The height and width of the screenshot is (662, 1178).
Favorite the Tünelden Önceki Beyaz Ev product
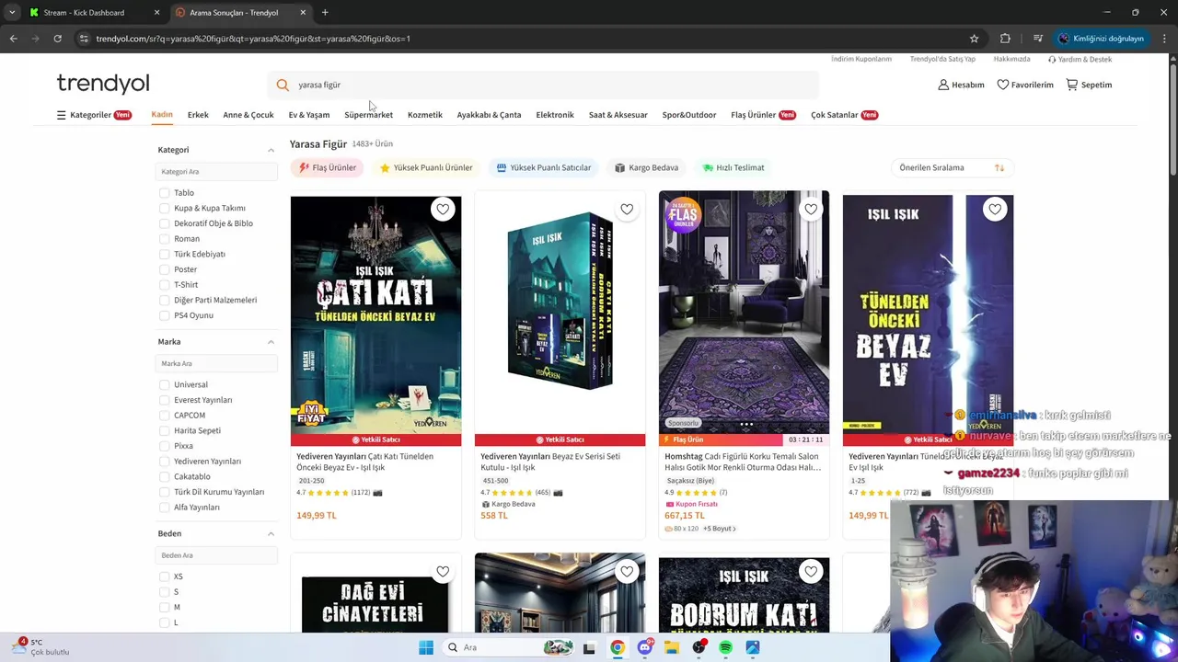(x=995, y=210)
